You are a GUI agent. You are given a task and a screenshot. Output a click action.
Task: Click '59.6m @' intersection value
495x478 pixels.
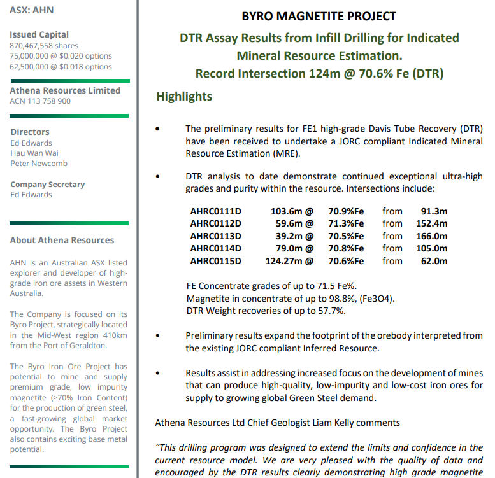click(x=294, y=223)
